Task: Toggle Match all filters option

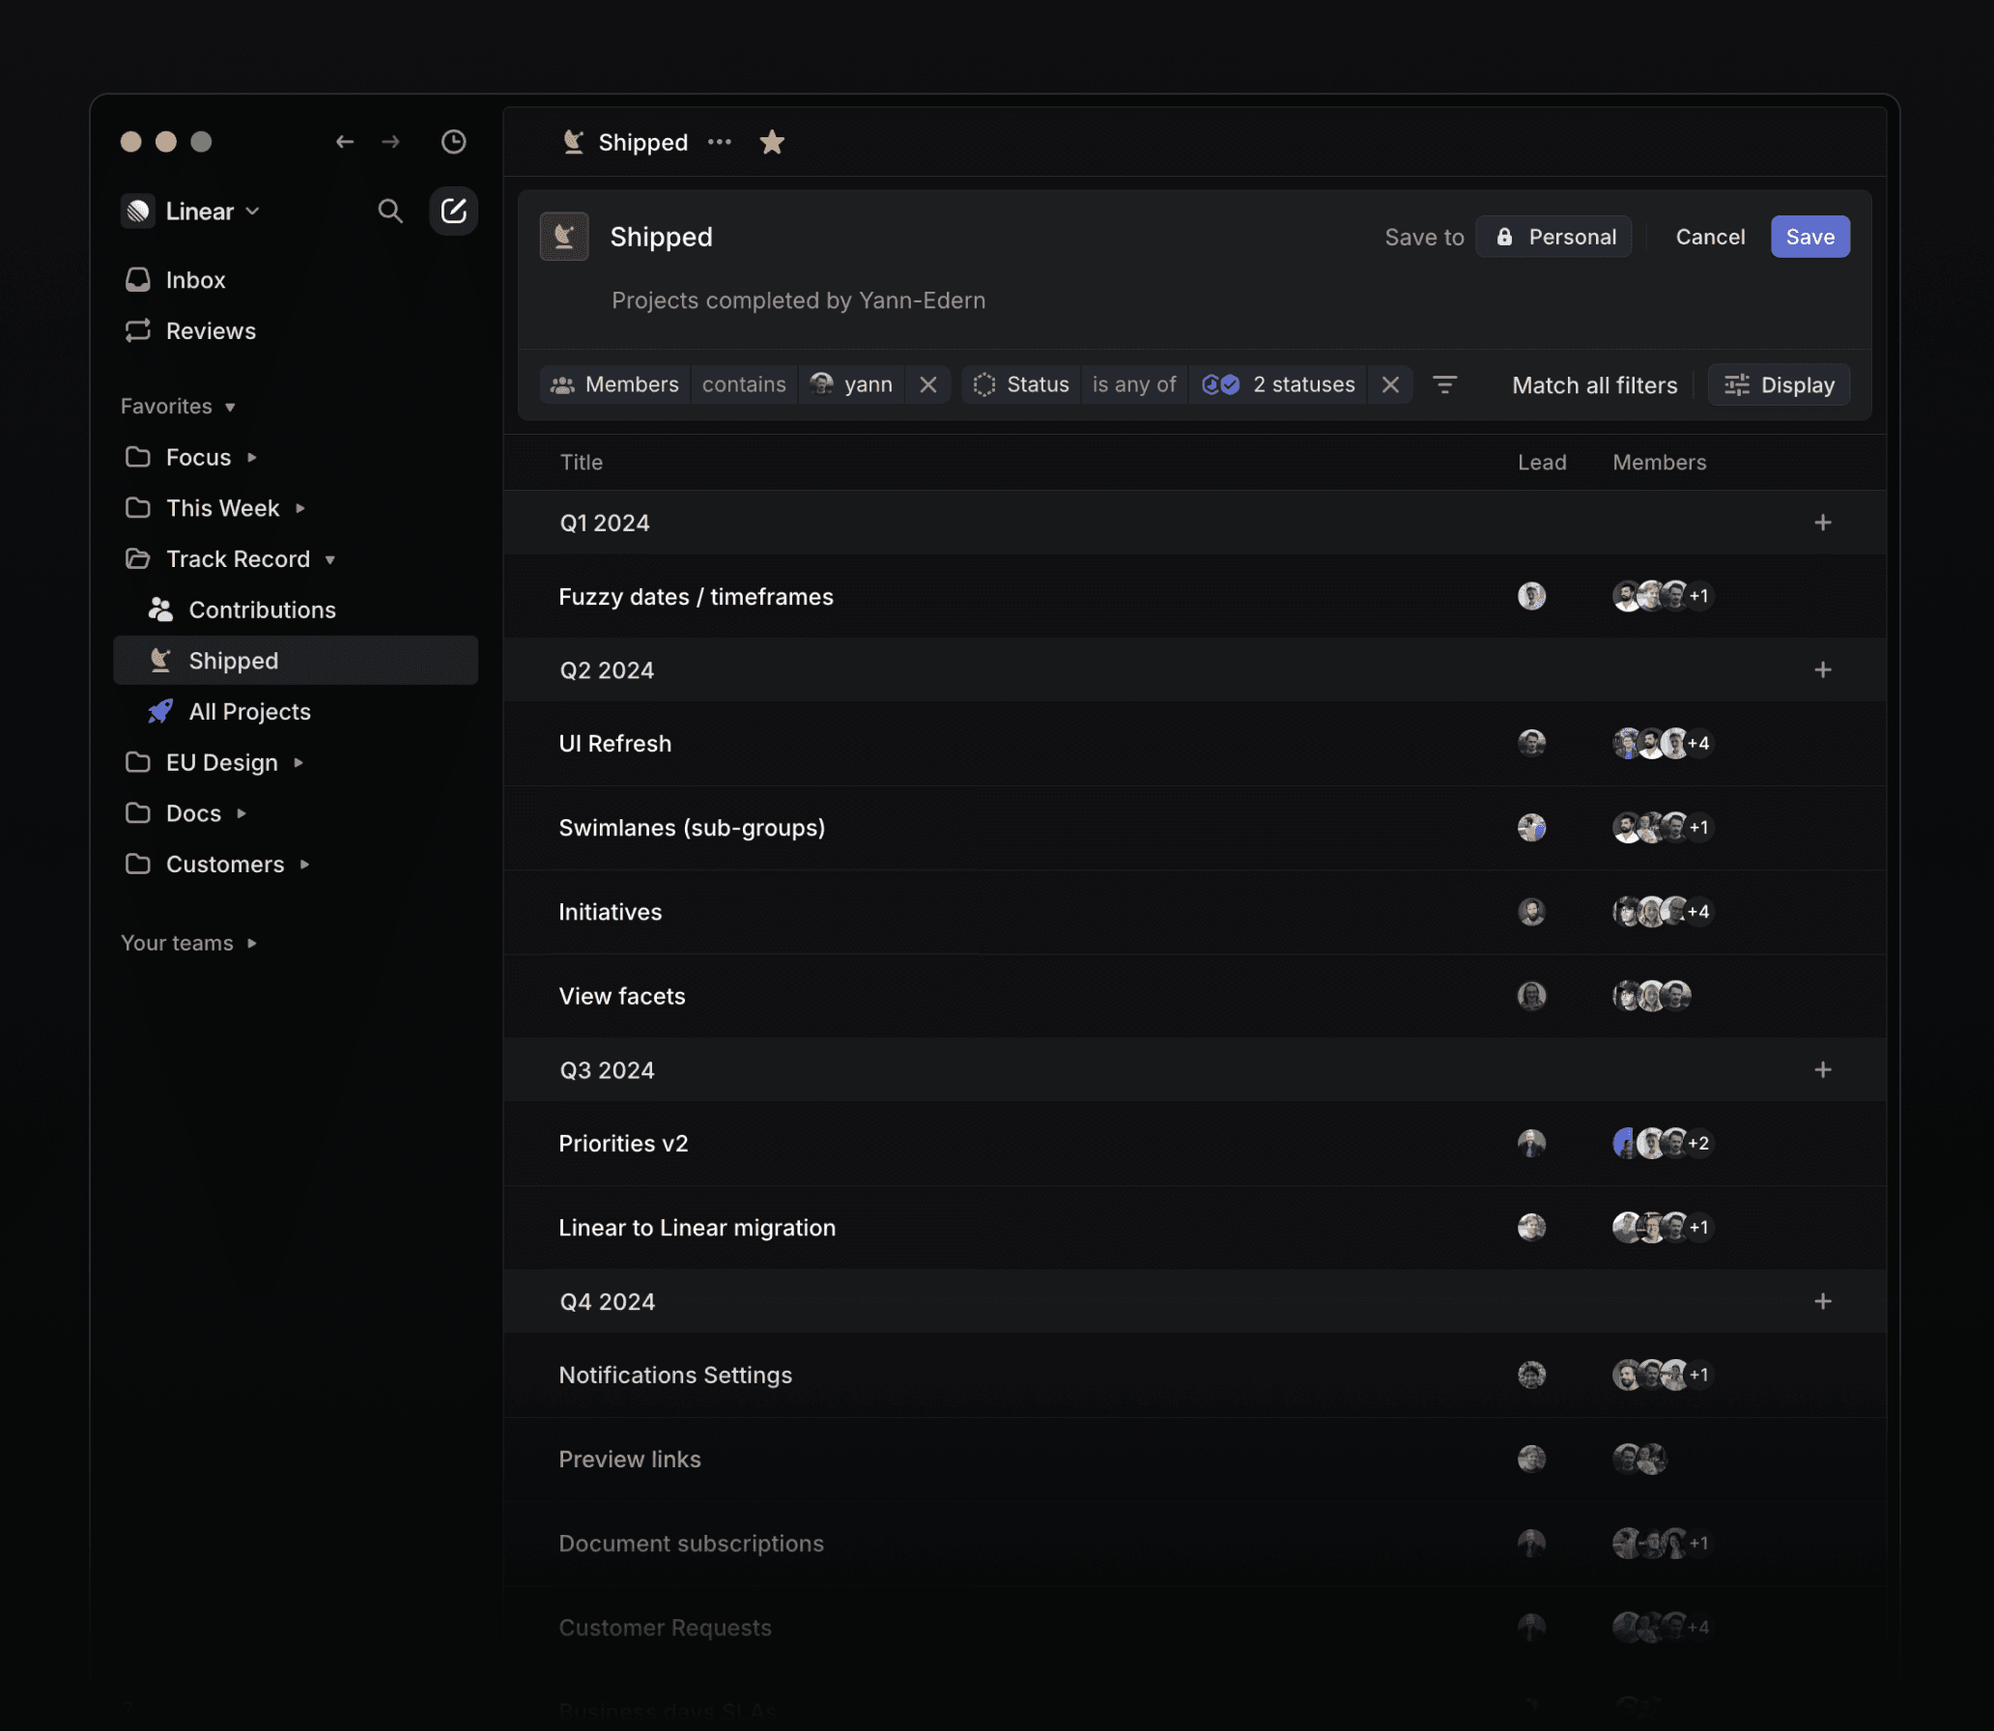Action: (1594, 384)
